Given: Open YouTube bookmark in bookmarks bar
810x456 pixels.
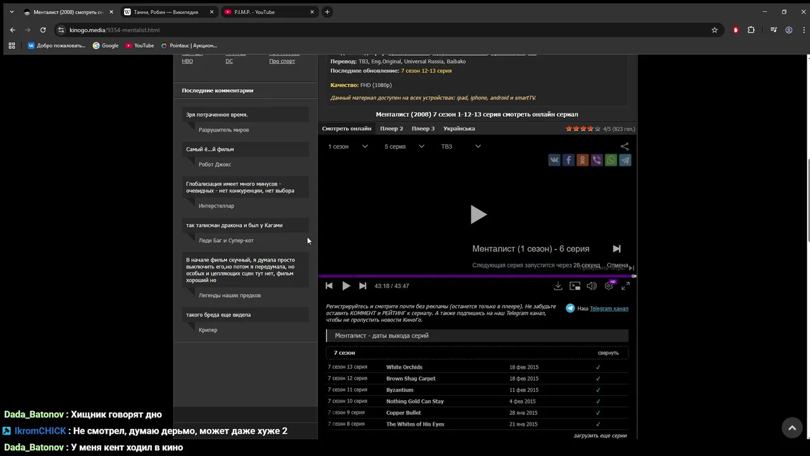Looking at the screenshot, I should coord(139,46).
